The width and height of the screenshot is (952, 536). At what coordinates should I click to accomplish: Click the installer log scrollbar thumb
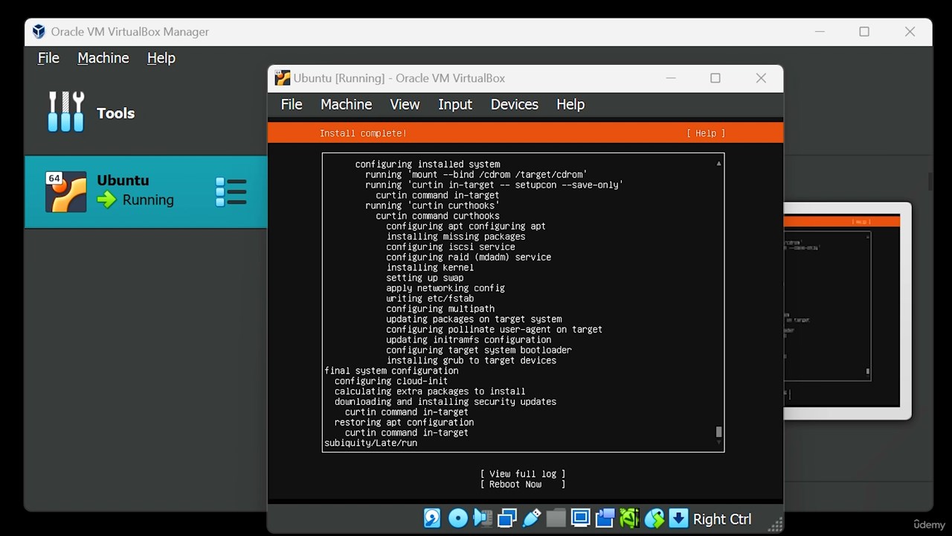point(718,432)
